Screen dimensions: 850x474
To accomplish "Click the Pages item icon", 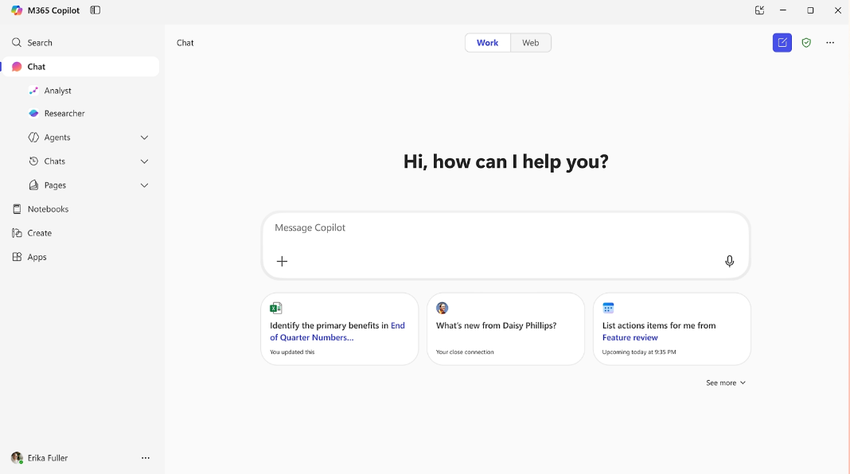I will (x=33, y=185).
